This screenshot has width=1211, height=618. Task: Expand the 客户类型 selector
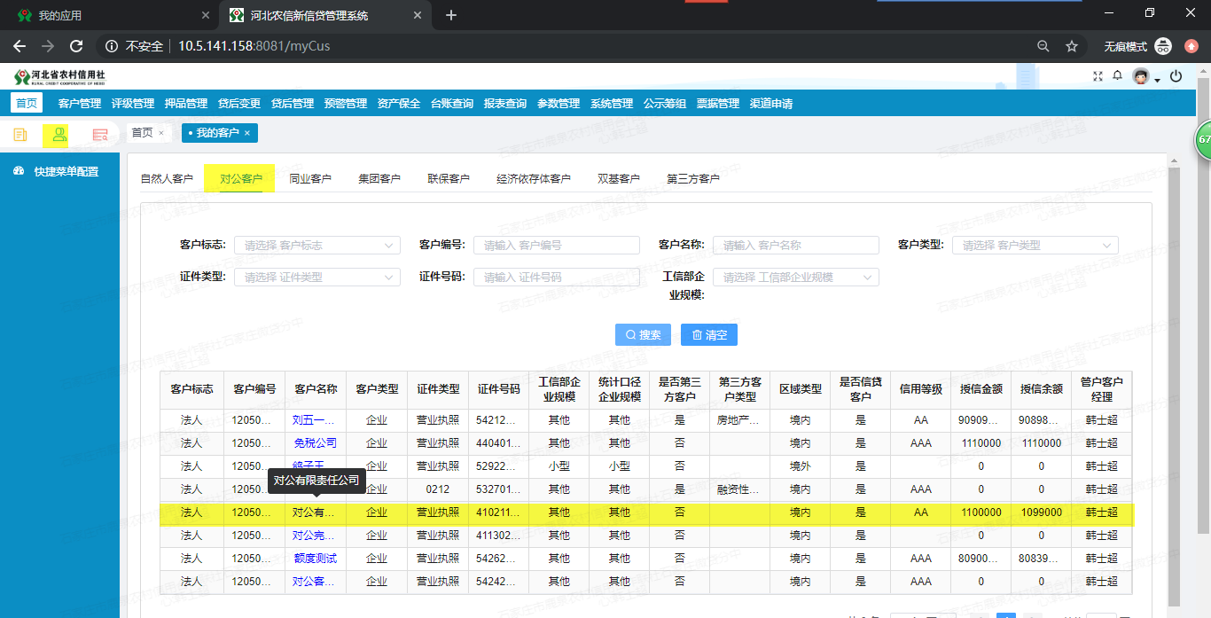(1035, 245)
